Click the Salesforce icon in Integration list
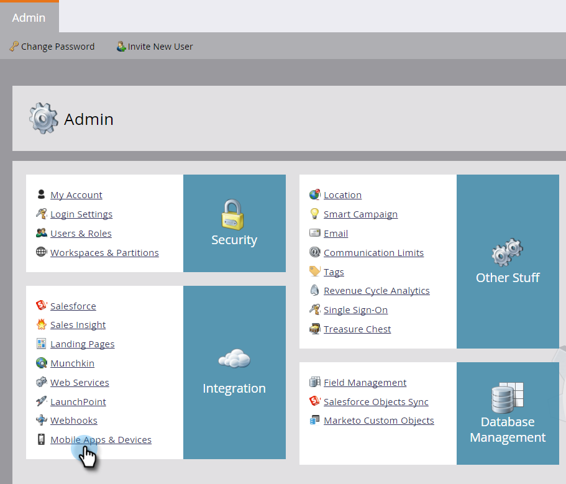Viewport: 566px width, 484px height. pyautogui.click(x=42, y=305)
